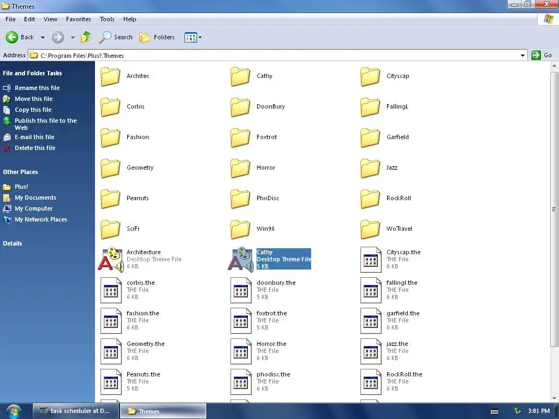Select the Fashion folder icon
Viewport: 559px width, 419px height.
coord(110,137)
